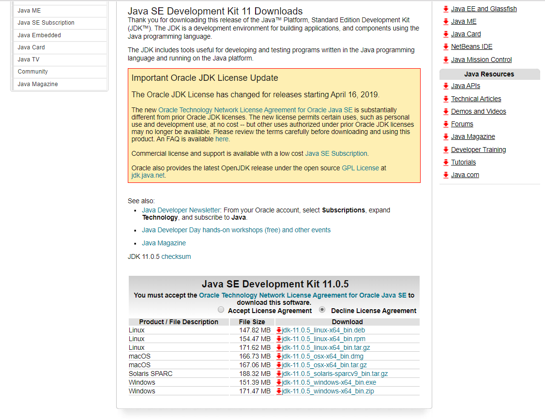
Task: Click red arrow icon beside Developer Training
Action: [446, 150]
